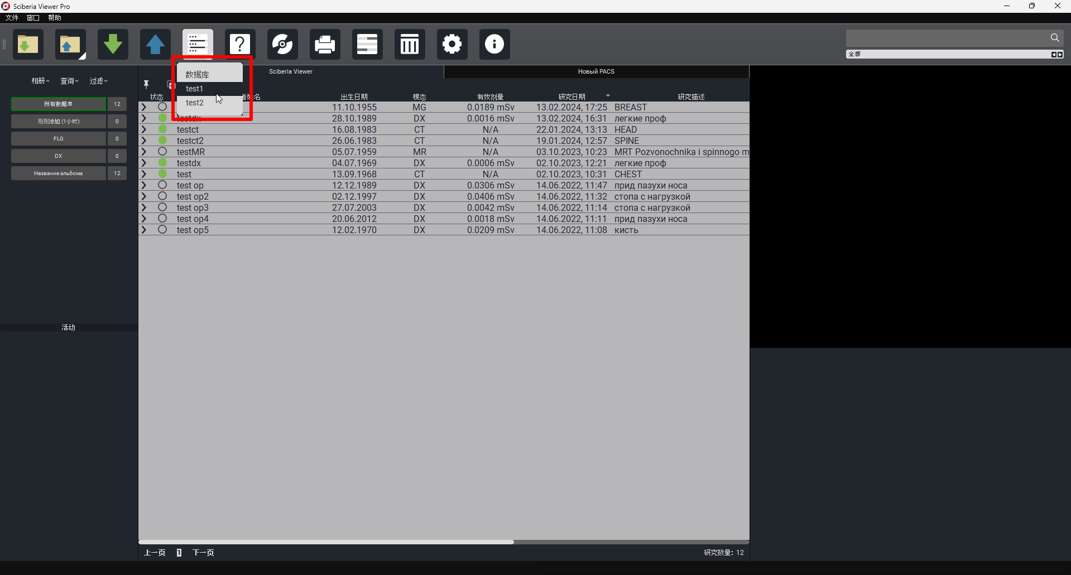This screenshot has width=1071, height=575.
Task: Expand the test op3 study row
Action: pyautogui.click(x=144, y=207)
